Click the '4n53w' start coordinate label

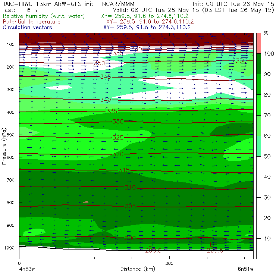pos(27,269)
